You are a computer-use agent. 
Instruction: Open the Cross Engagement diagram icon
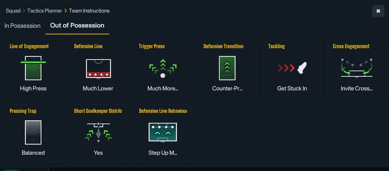tap(357, 68)
